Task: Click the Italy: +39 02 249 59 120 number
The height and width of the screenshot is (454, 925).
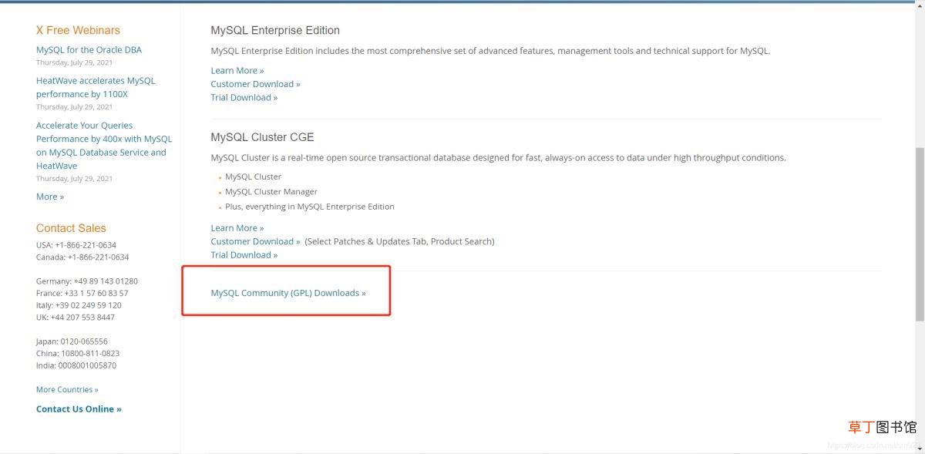Action: [79, 305]
